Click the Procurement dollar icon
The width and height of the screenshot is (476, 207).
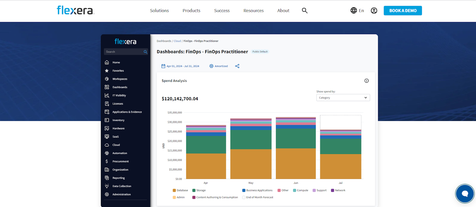pos(107,161)
